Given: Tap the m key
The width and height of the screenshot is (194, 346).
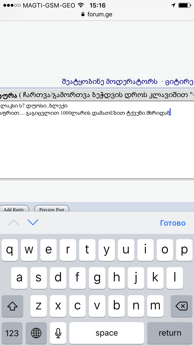Looking at the screenshot, I should pos(155,306).
